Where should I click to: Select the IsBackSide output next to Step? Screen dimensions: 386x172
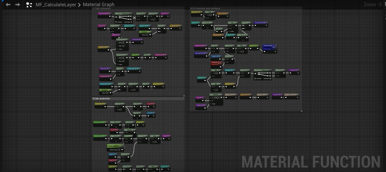223,15
